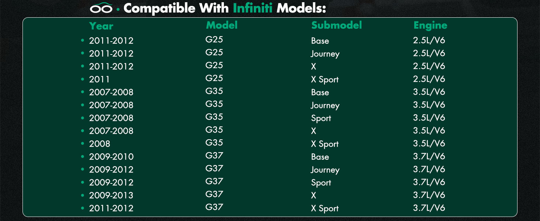Click the 3.7L/V6 engine of the G37 X Sport row
540x221 pixels.
tap(429, 208)
